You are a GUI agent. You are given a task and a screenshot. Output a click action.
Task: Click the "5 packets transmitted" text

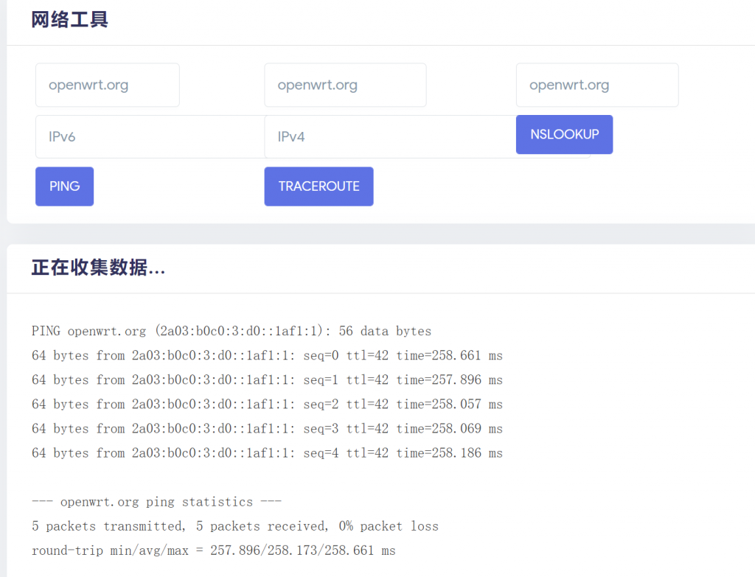pyautogui.click(x=107, y=527)
